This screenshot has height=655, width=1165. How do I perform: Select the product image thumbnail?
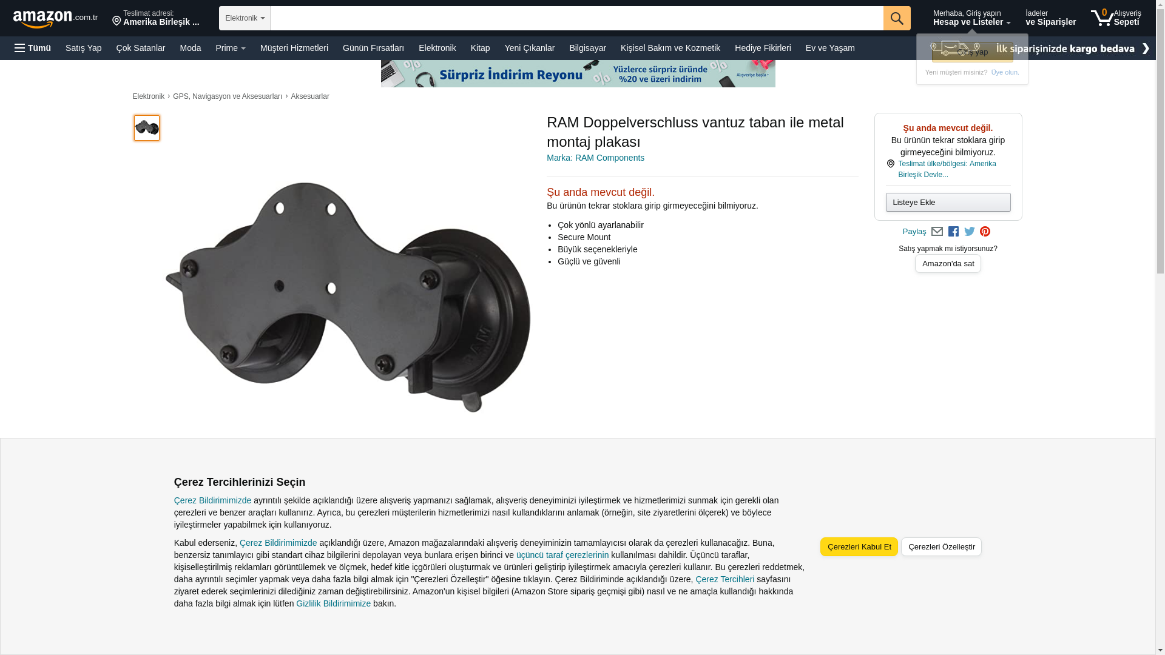pyautogui.click(x=147, y=128)
